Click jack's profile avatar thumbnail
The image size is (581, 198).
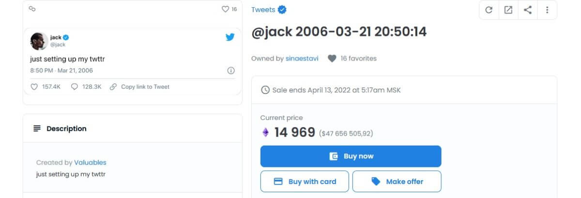point(39,41)
